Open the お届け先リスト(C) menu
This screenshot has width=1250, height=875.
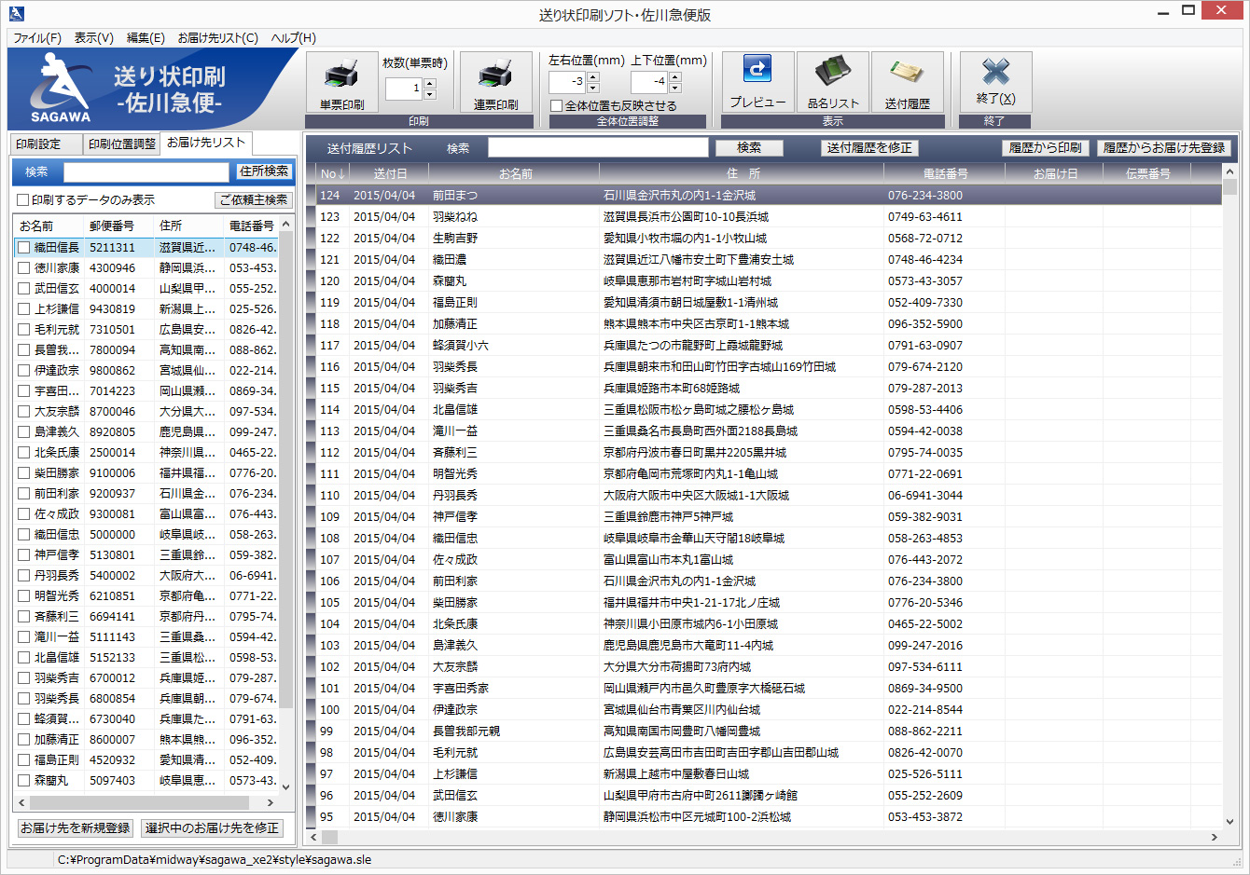[x=218, y=38]
